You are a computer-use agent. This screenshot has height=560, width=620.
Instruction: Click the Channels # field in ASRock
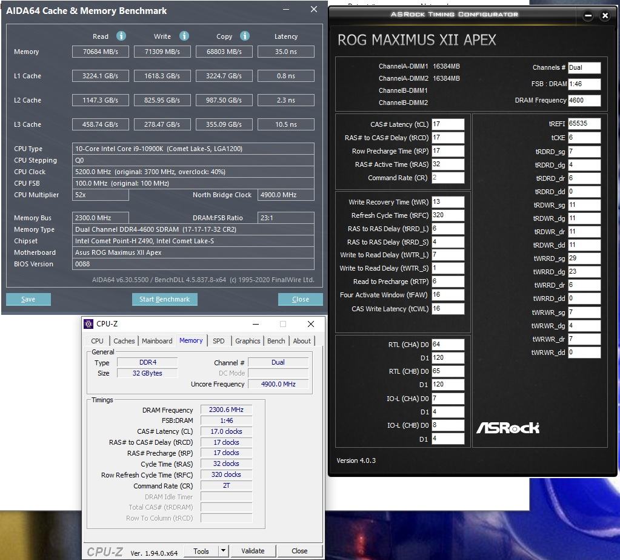click(x=584, y=68)
